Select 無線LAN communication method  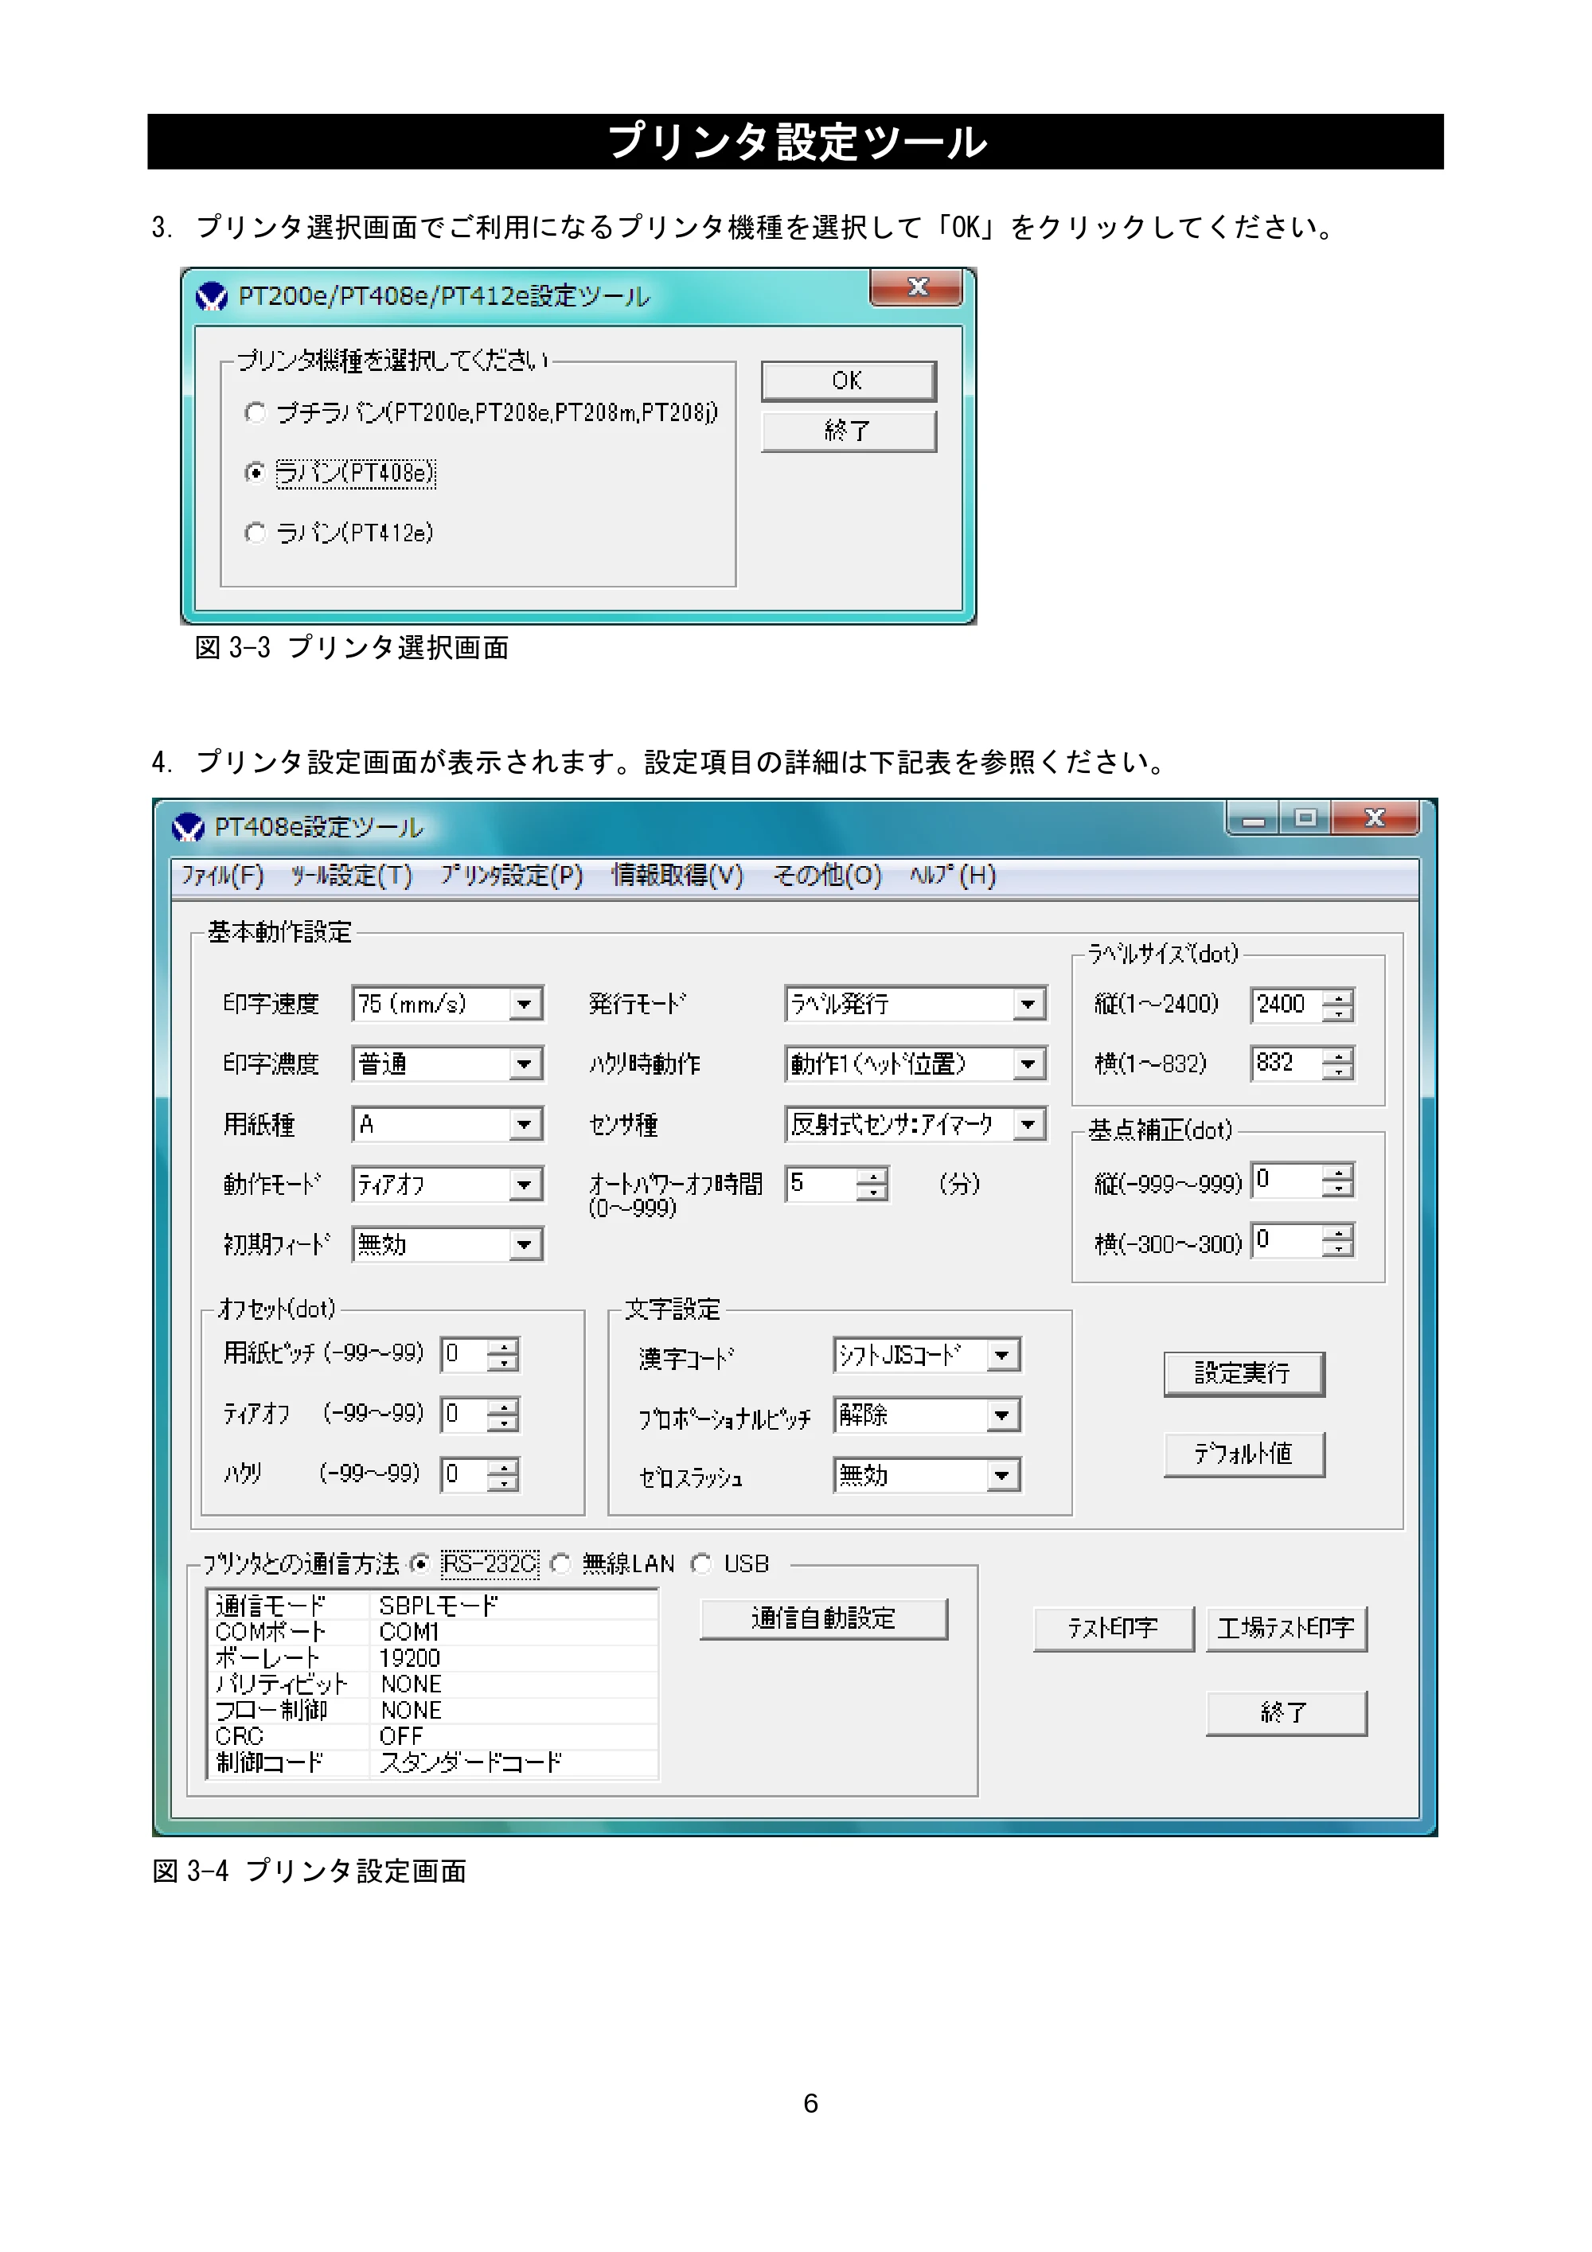[560, 1564]
